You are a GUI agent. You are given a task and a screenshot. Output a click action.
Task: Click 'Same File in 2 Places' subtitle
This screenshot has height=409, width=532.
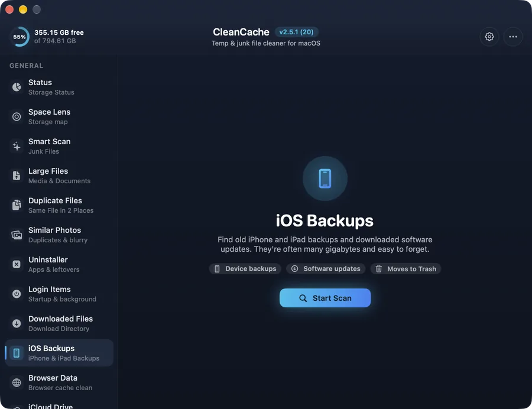tap(61, 210)
